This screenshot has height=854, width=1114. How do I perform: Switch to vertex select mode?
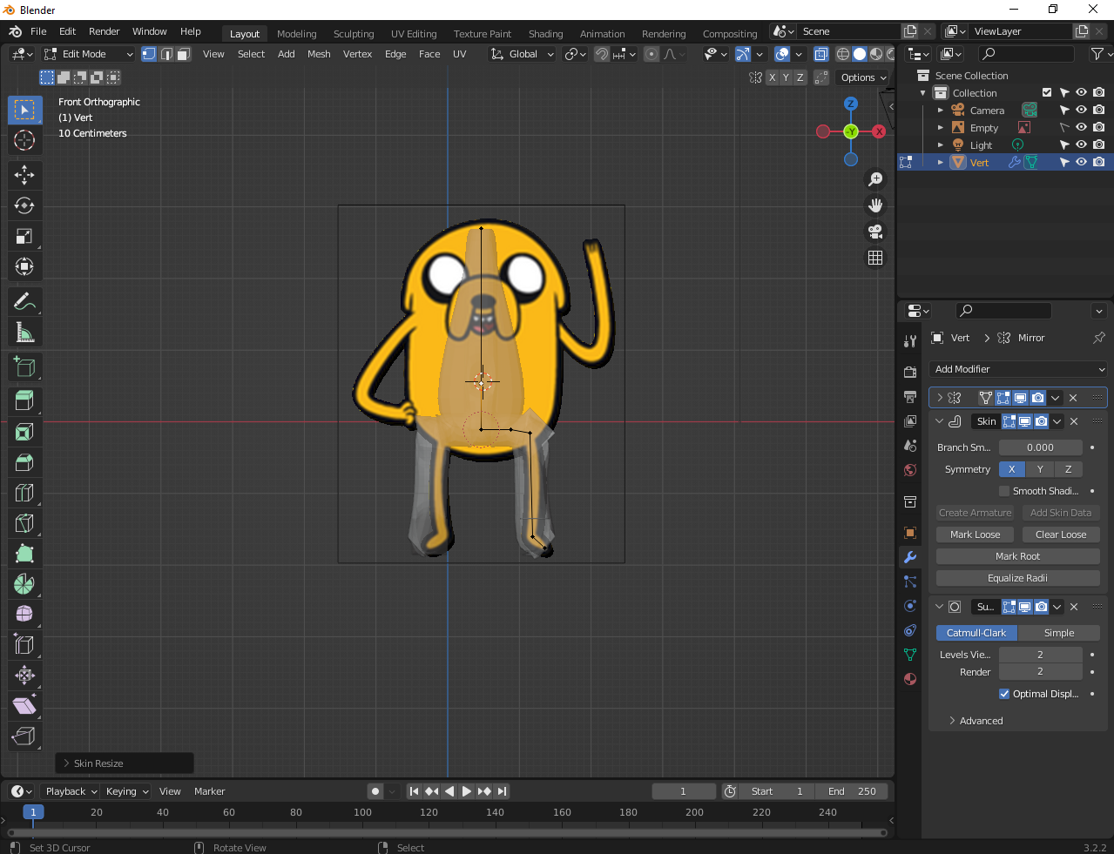(x=149, y=54)
